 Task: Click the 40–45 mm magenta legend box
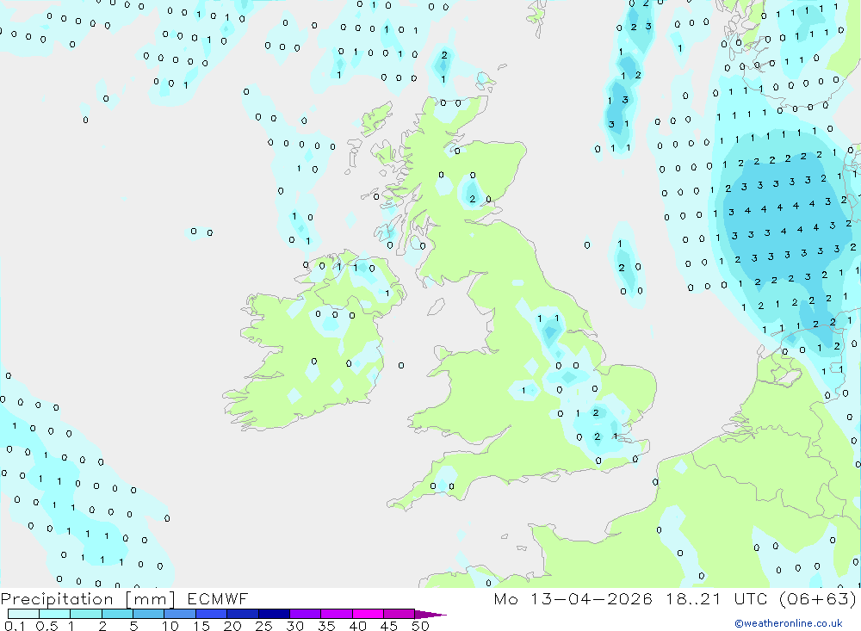coord(368,614)
